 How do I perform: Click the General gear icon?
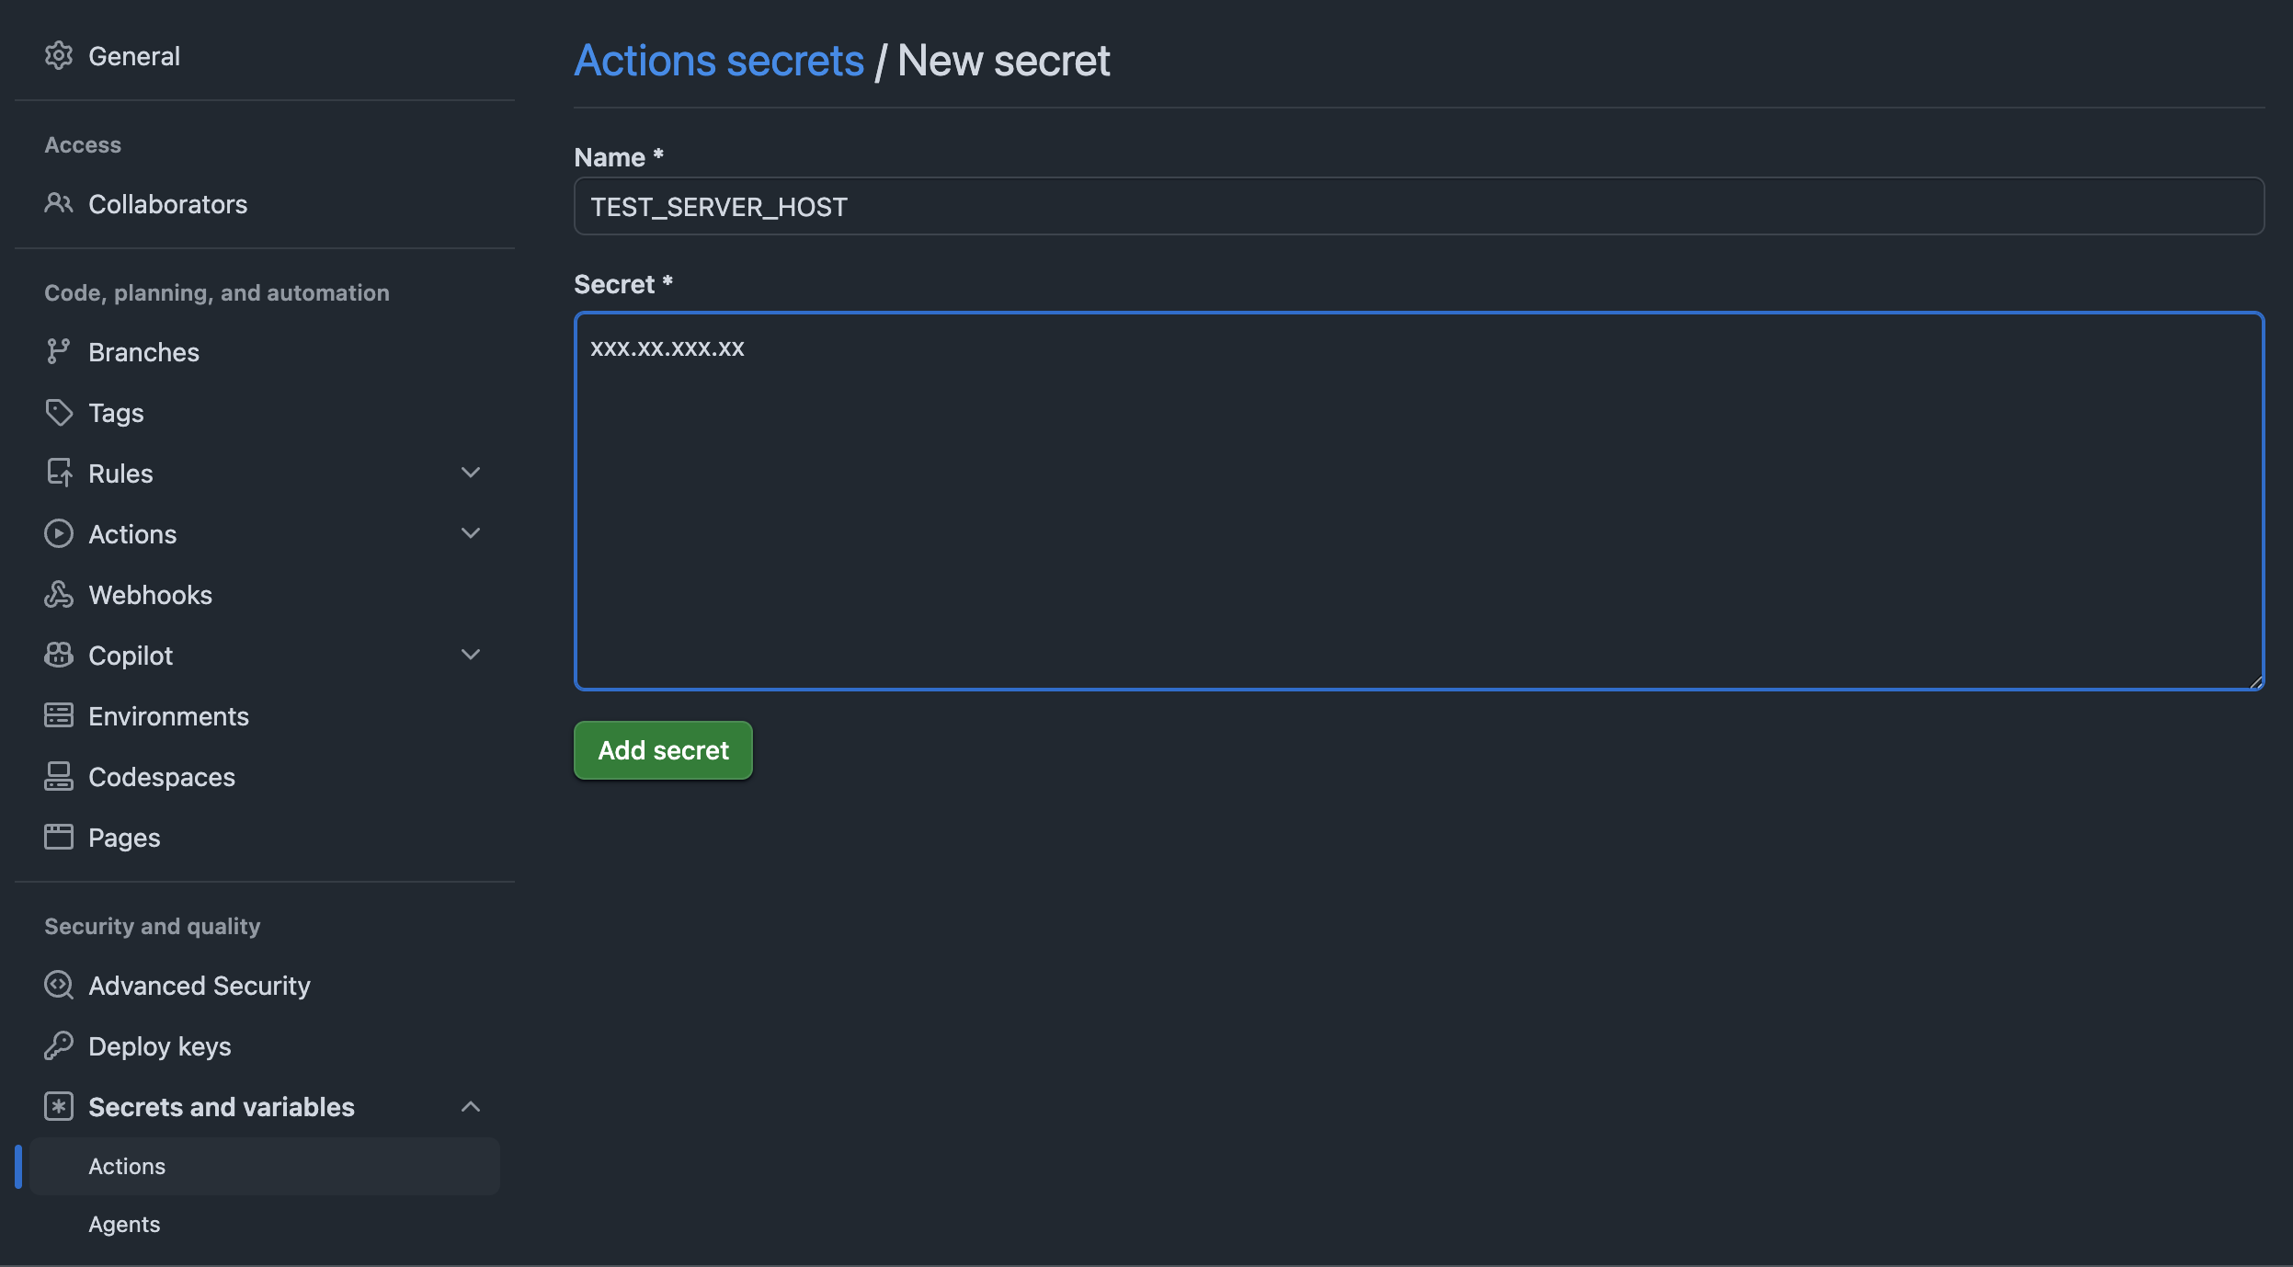(59, 56)
